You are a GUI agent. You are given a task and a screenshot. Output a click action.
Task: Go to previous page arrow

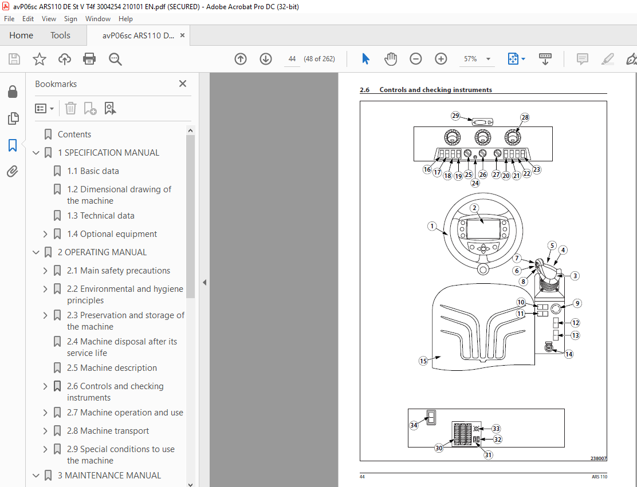click(241, 59)
